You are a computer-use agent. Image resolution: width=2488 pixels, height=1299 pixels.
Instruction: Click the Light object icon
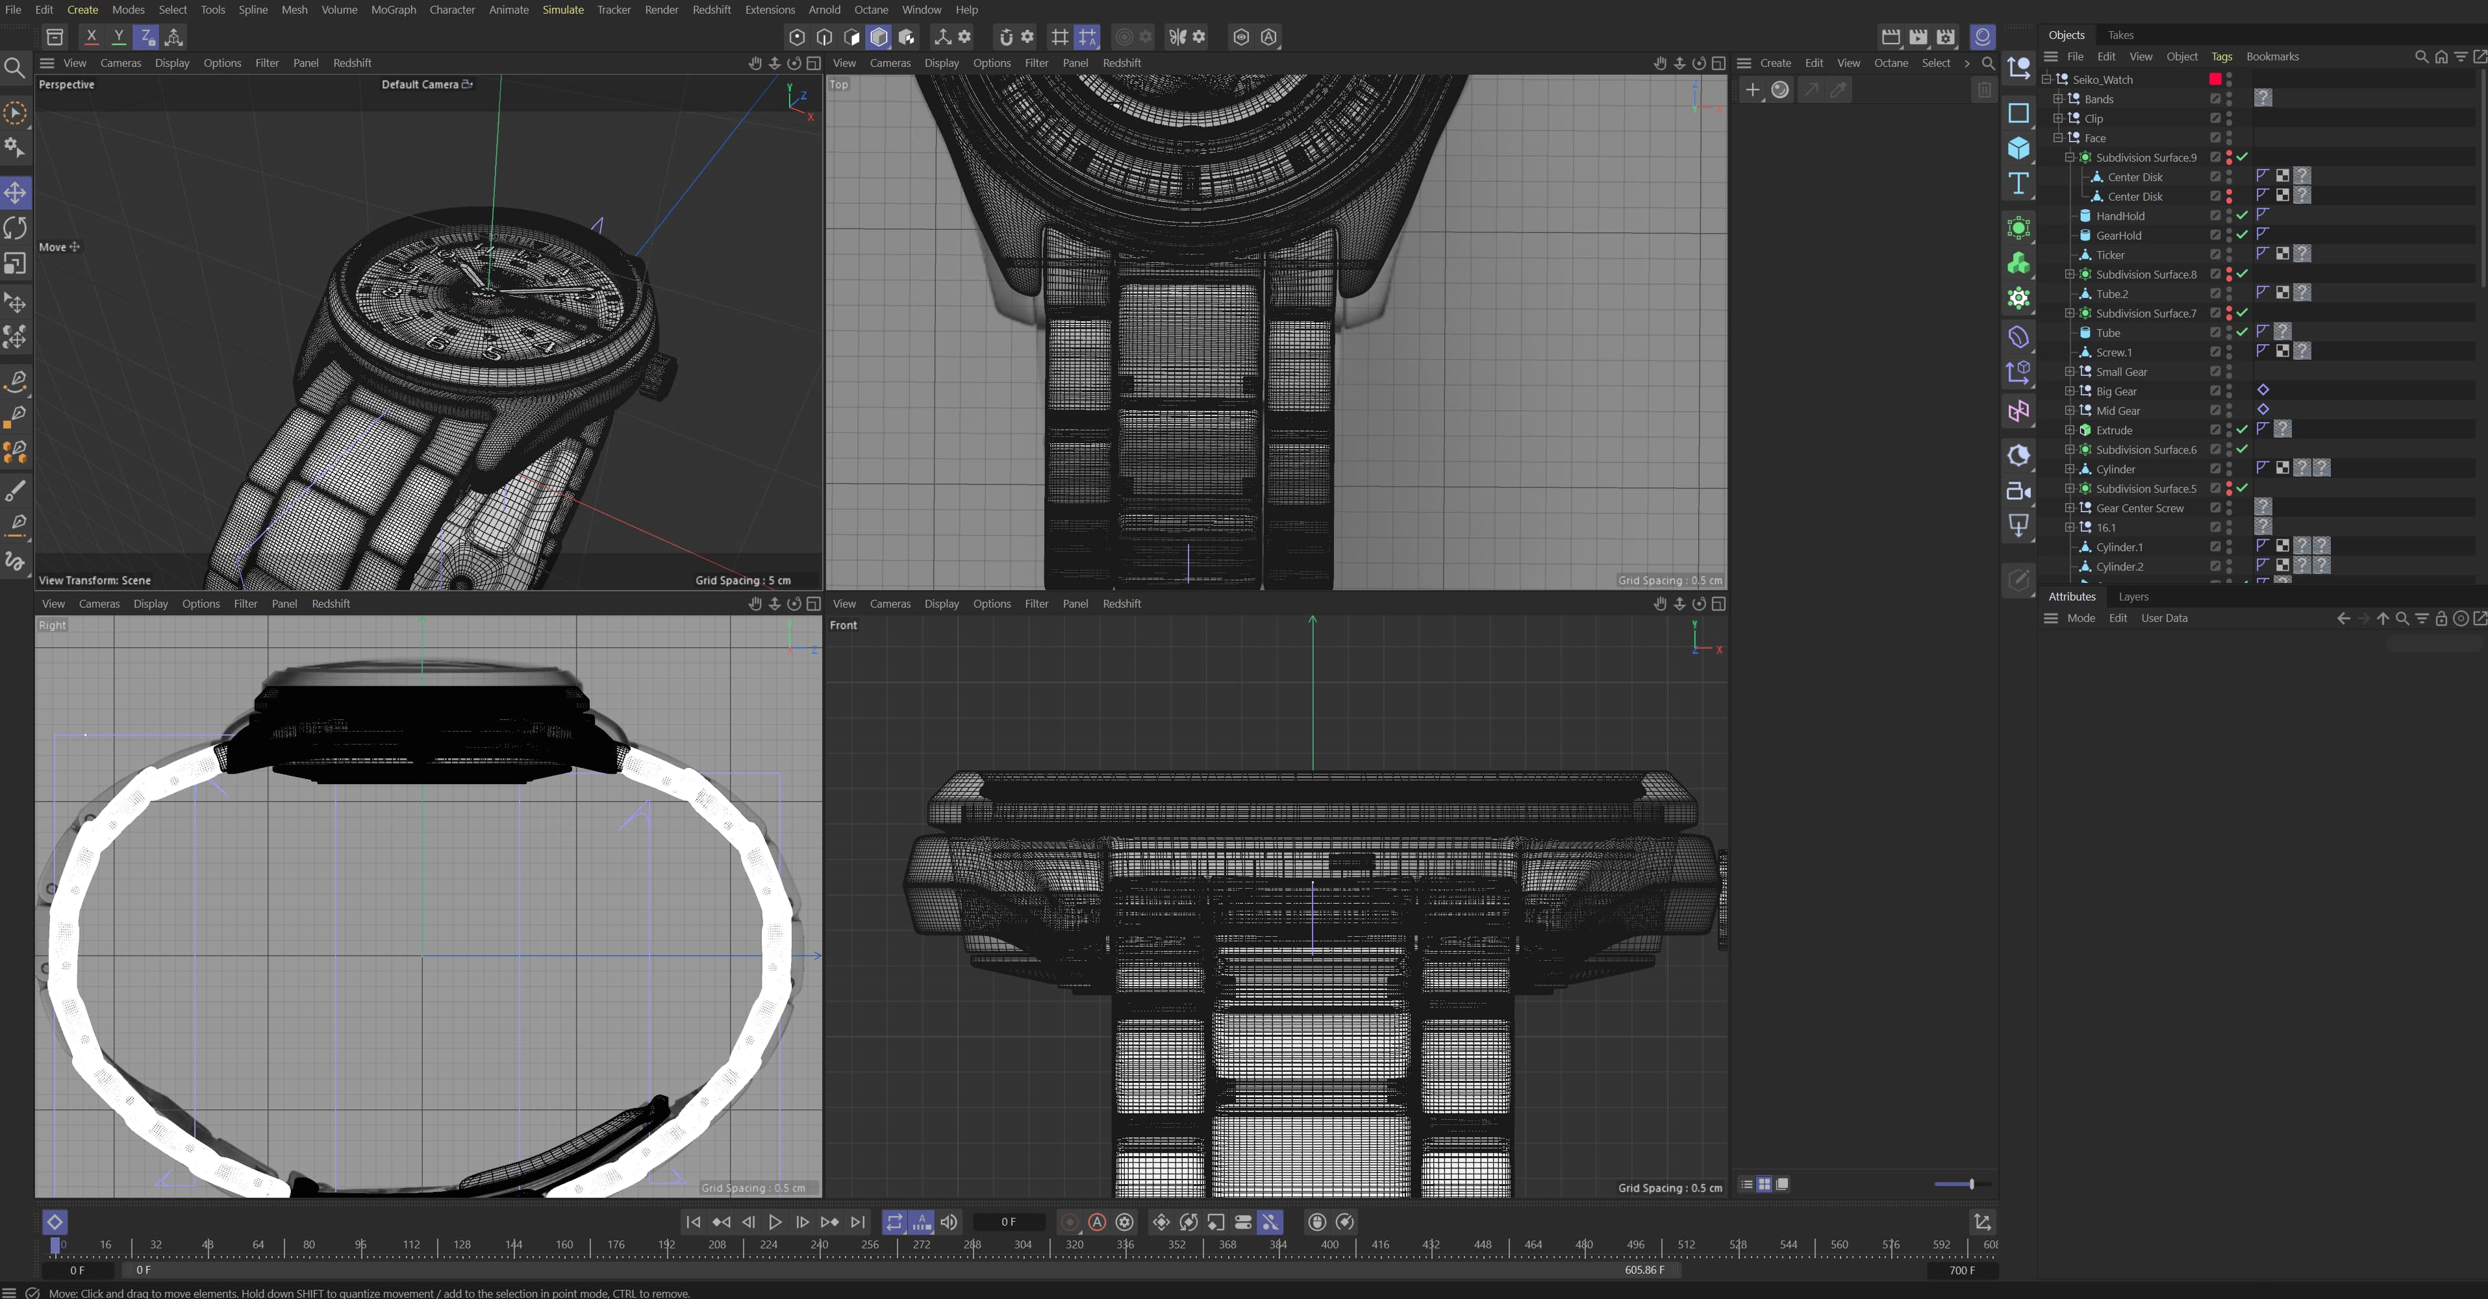coord(2018,526)
